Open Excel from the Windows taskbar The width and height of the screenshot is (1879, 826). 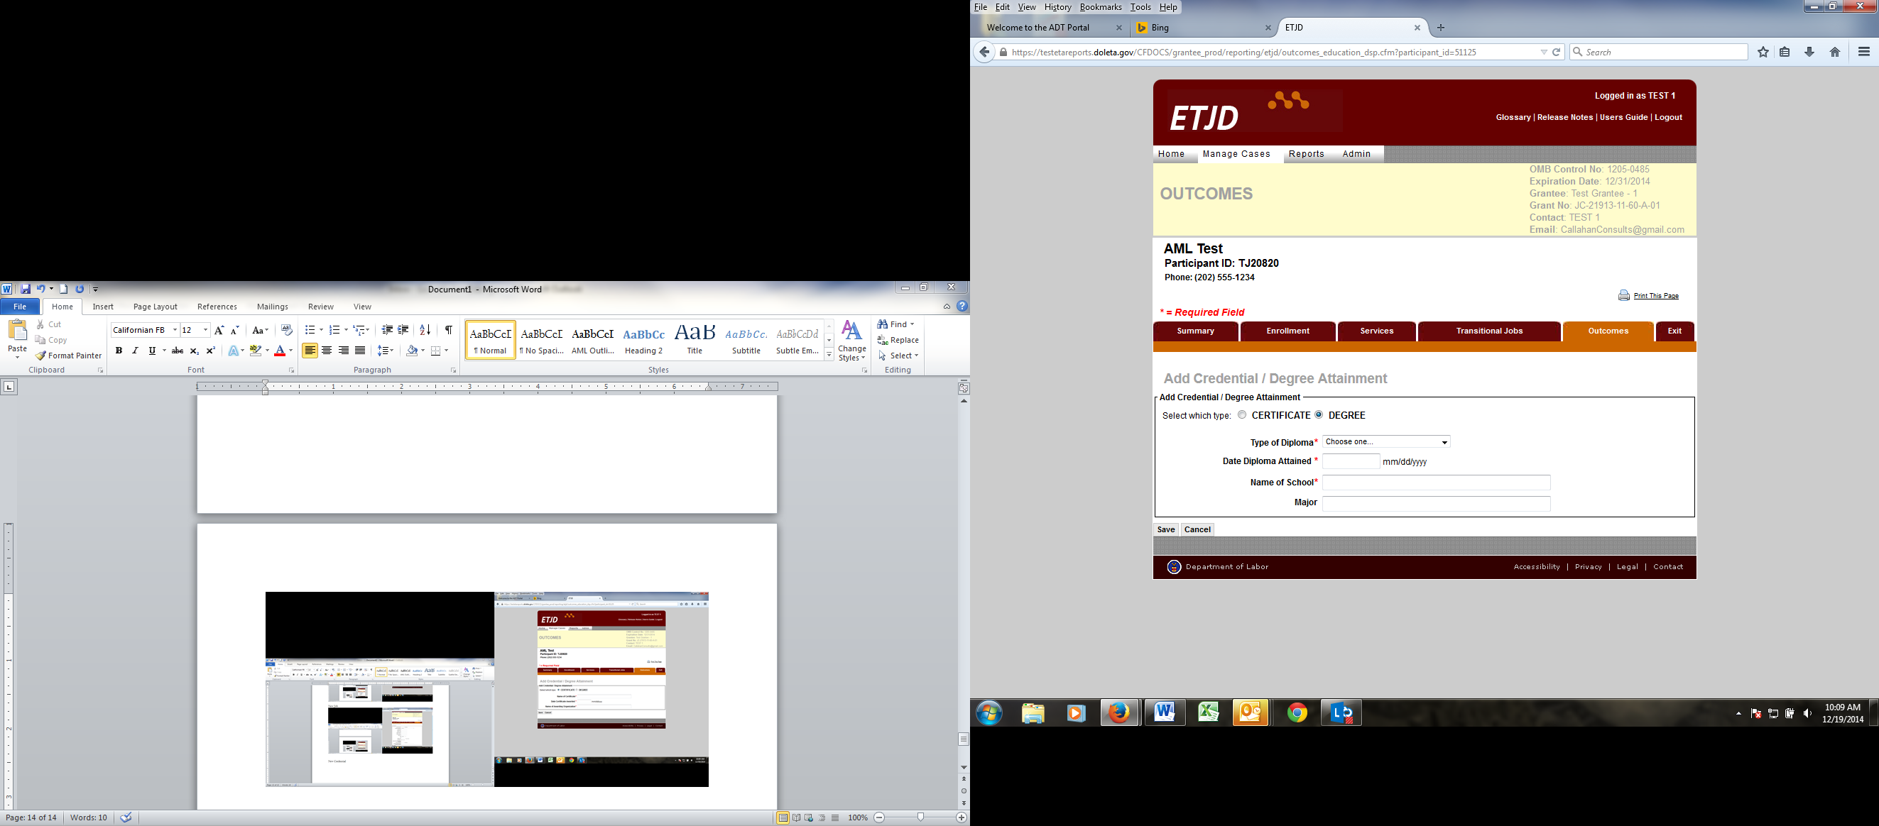point(1208,712)
